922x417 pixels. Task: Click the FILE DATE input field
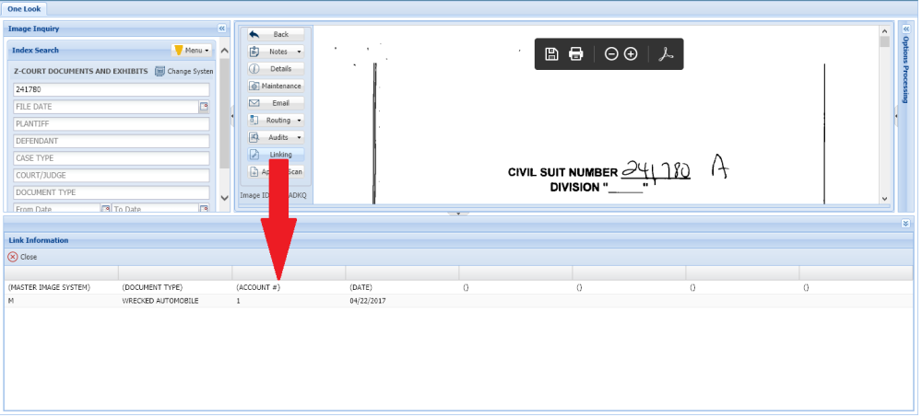pyautogui.click(x=106, y=107)
